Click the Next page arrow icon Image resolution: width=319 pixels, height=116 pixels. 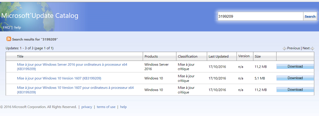312,48
